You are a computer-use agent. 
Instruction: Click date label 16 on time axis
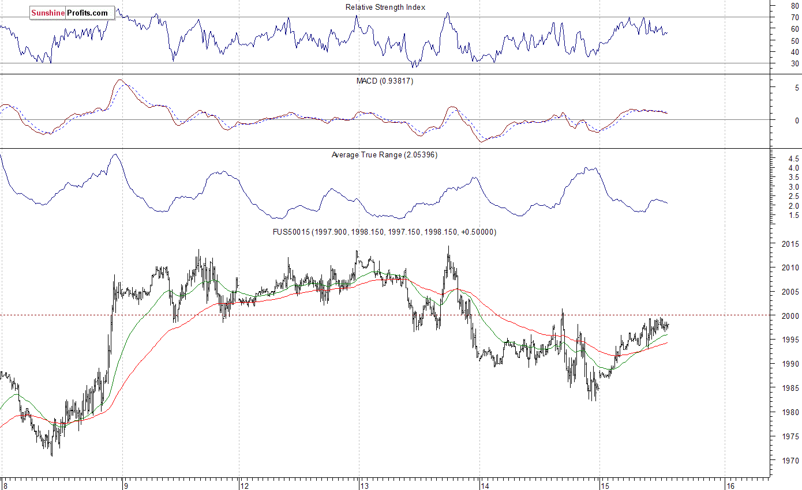coord(730,485)
